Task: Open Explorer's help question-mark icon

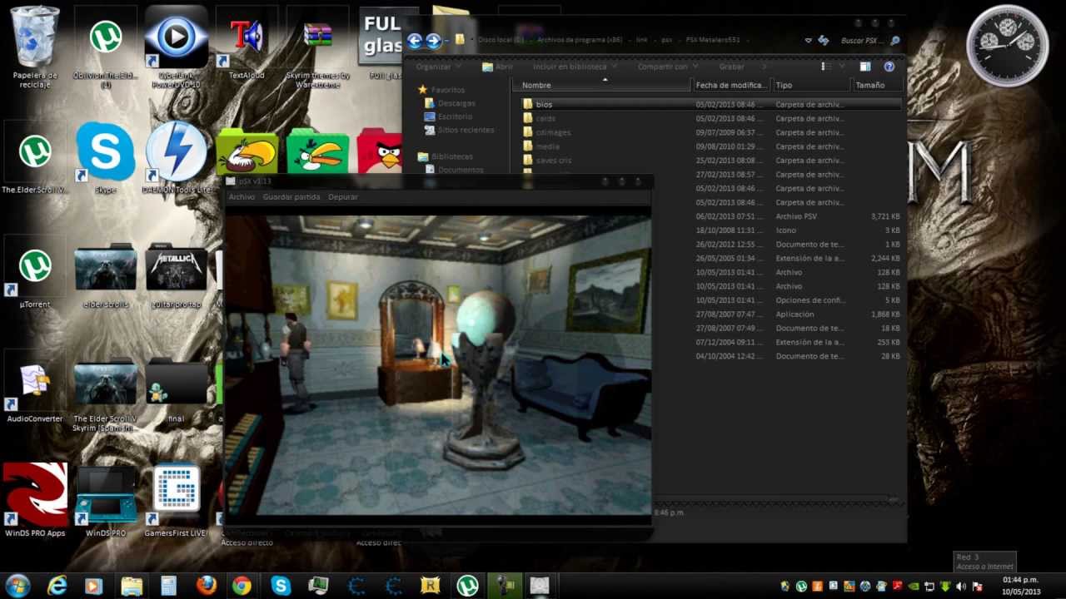Action: click(889, 67)
